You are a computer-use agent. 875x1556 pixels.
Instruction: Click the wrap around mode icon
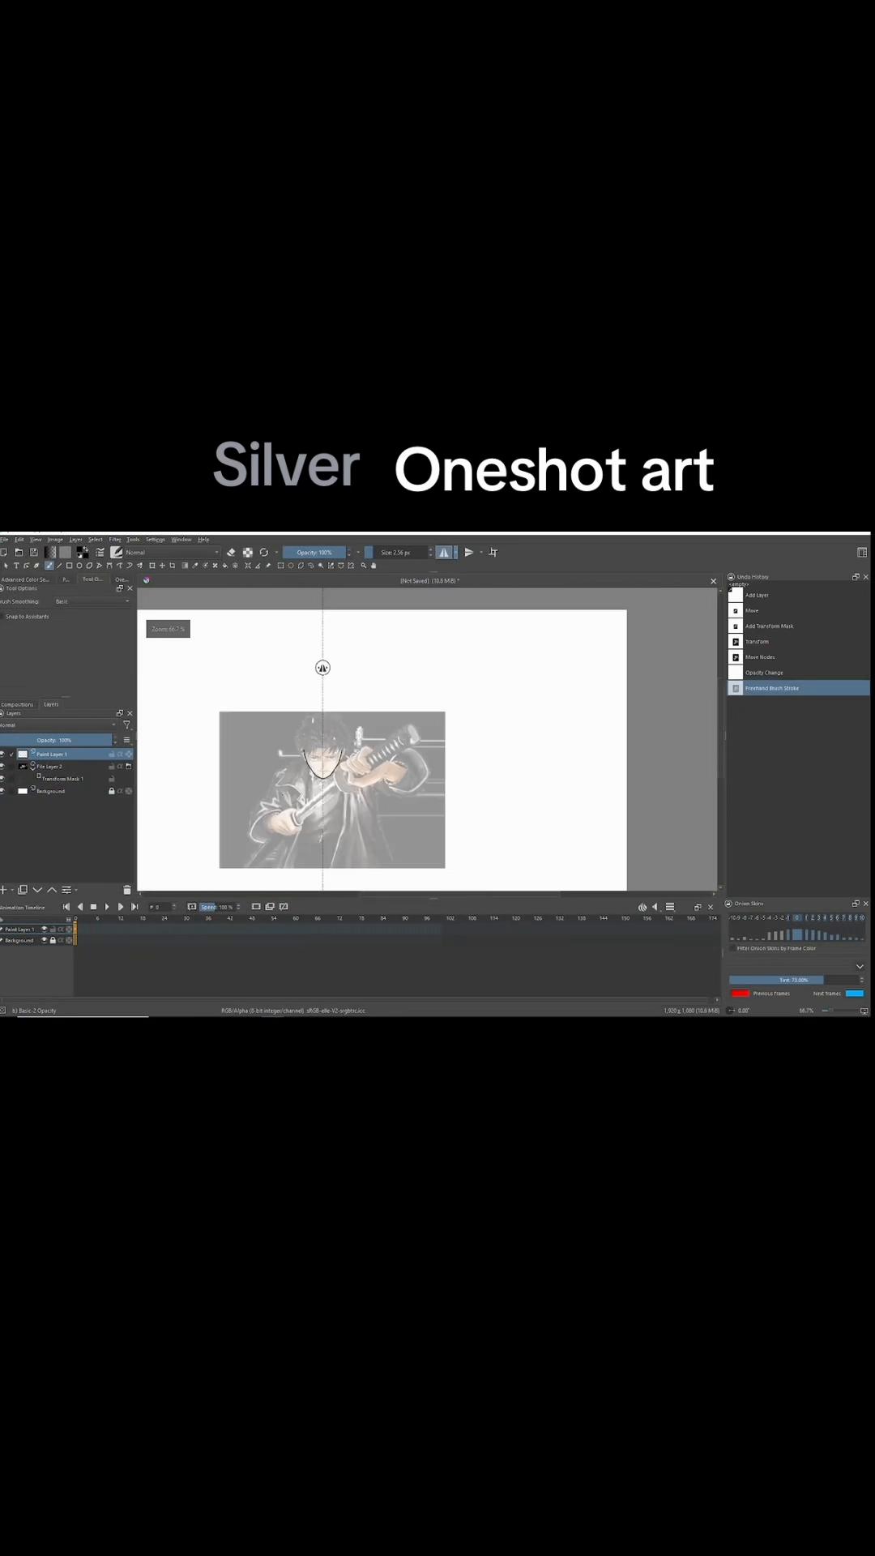coord(493,552)
